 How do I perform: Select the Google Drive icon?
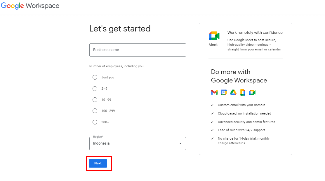coord(233,92)
